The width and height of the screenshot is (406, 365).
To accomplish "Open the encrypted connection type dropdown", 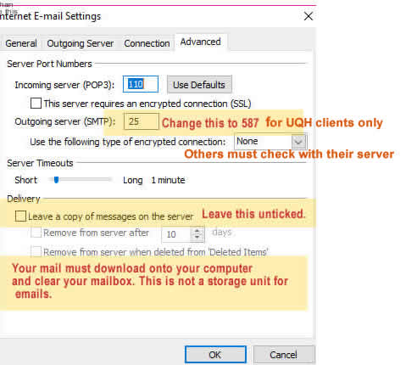I will point(270,141).
